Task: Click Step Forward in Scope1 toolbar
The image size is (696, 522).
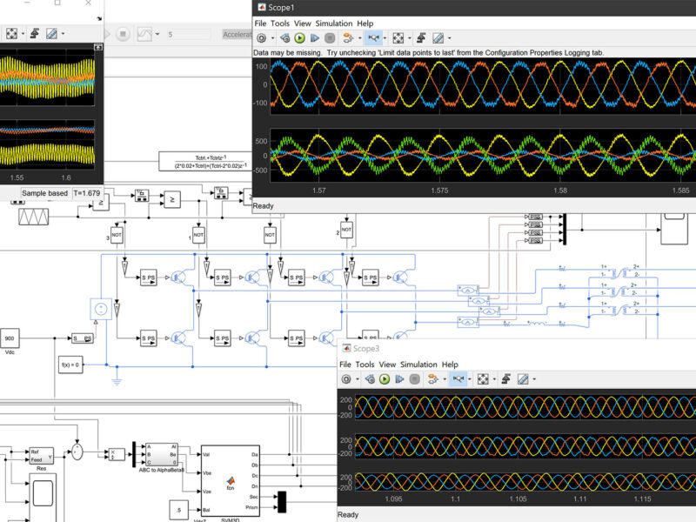Action: 315,38
